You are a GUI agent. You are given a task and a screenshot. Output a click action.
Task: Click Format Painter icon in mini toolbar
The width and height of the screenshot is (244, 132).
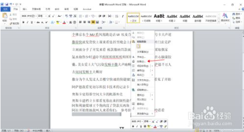click(165, 127)
